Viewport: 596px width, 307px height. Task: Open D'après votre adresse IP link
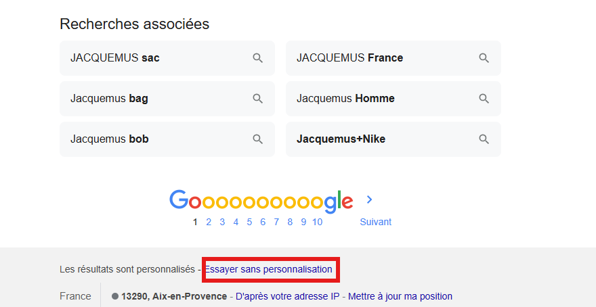coord(287,296)
